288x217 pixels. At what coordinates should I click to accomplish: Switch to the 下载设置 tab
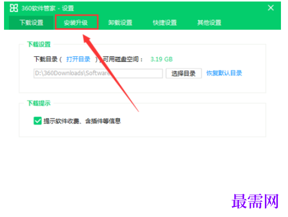pyautogui.click(x=31, y=23)
